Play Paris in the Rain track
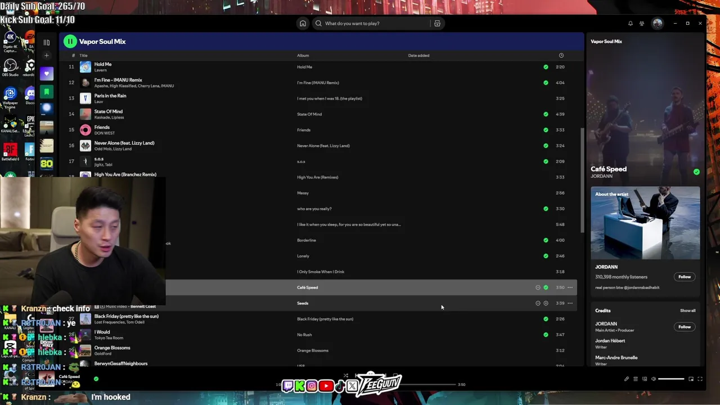This screenshot has width=720, height=405. 110,96
